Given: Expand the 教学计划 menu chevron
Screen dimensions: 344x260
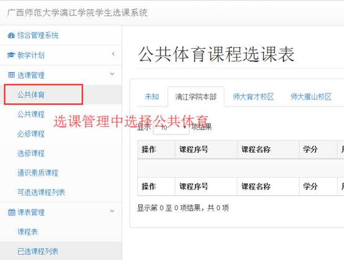Looking at the screenshot, I should tap(113, 54).
